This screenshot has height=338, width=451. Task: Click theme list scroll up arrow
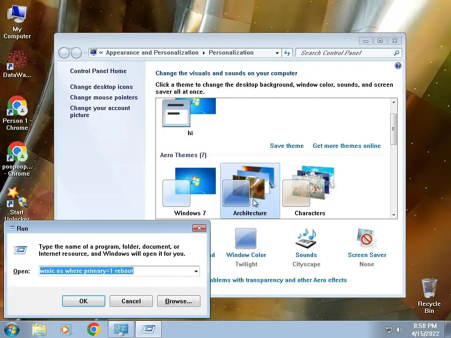point(394,102)
